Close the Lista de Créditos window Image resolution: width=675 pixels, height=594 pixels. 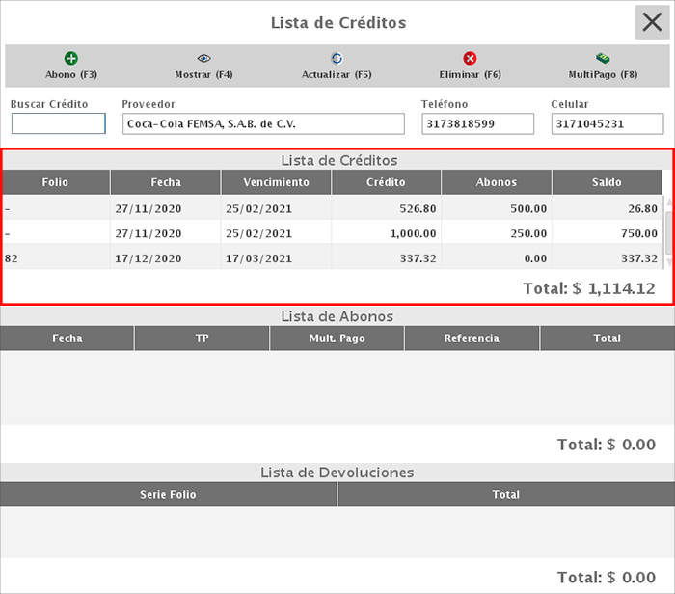pos(652,22)
